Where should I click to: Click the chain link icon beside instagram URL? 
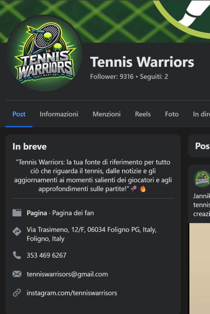pos(17,293)
